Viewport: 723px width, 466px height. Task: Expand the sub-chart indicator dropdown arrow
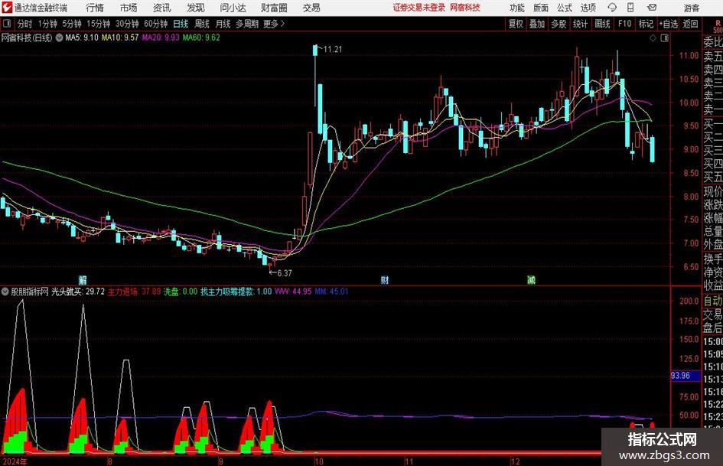tap(5, 292)
